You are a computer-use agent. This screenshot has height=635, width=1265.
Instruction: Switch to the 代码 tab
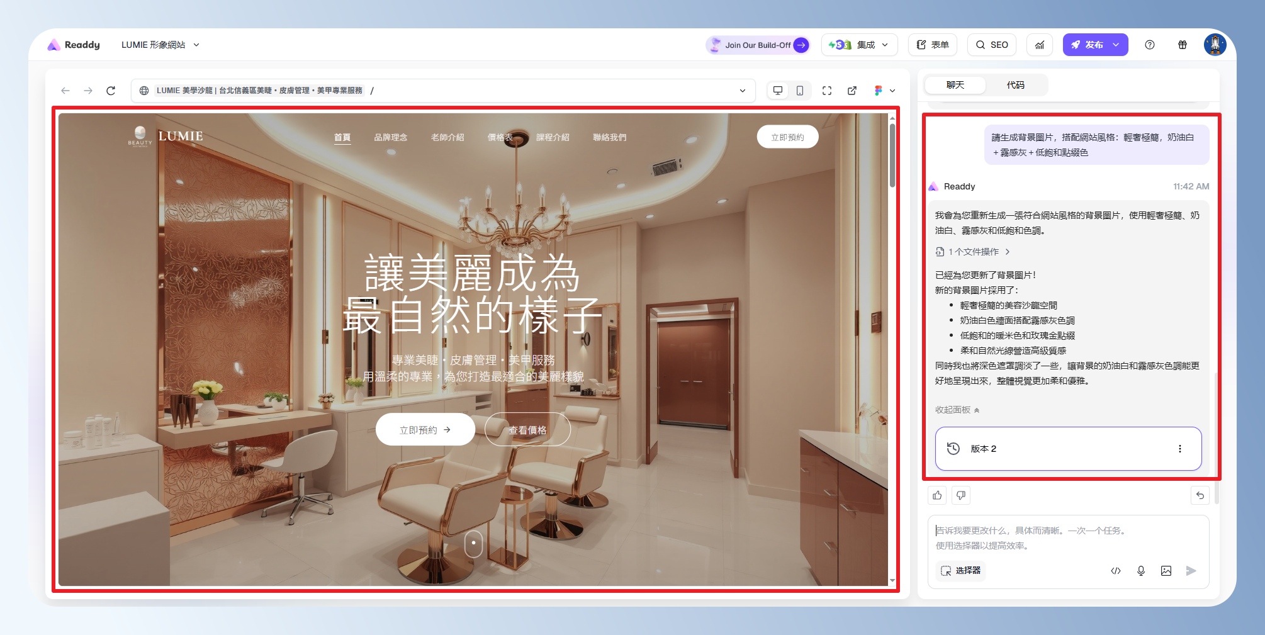tap(1015, 85)
